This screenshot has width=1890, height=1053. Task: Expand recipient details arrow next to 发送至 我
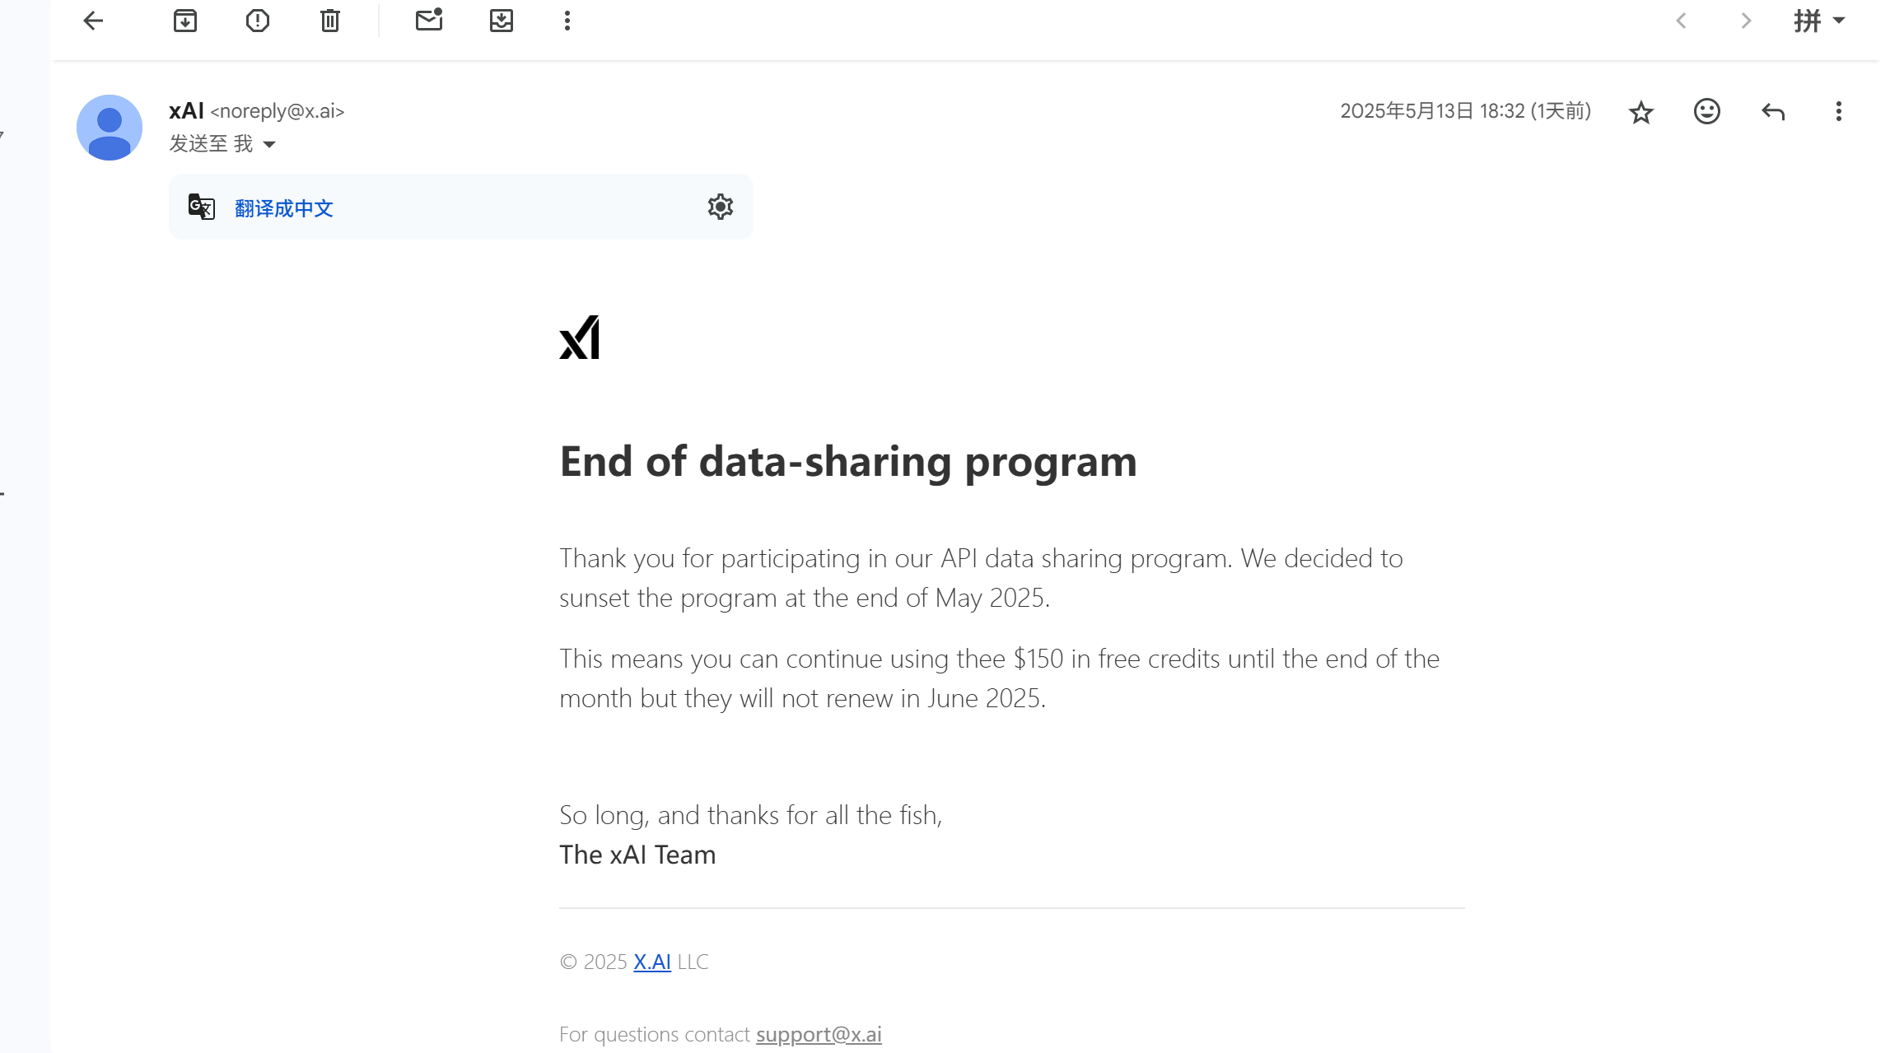click(x=269, y=145)
